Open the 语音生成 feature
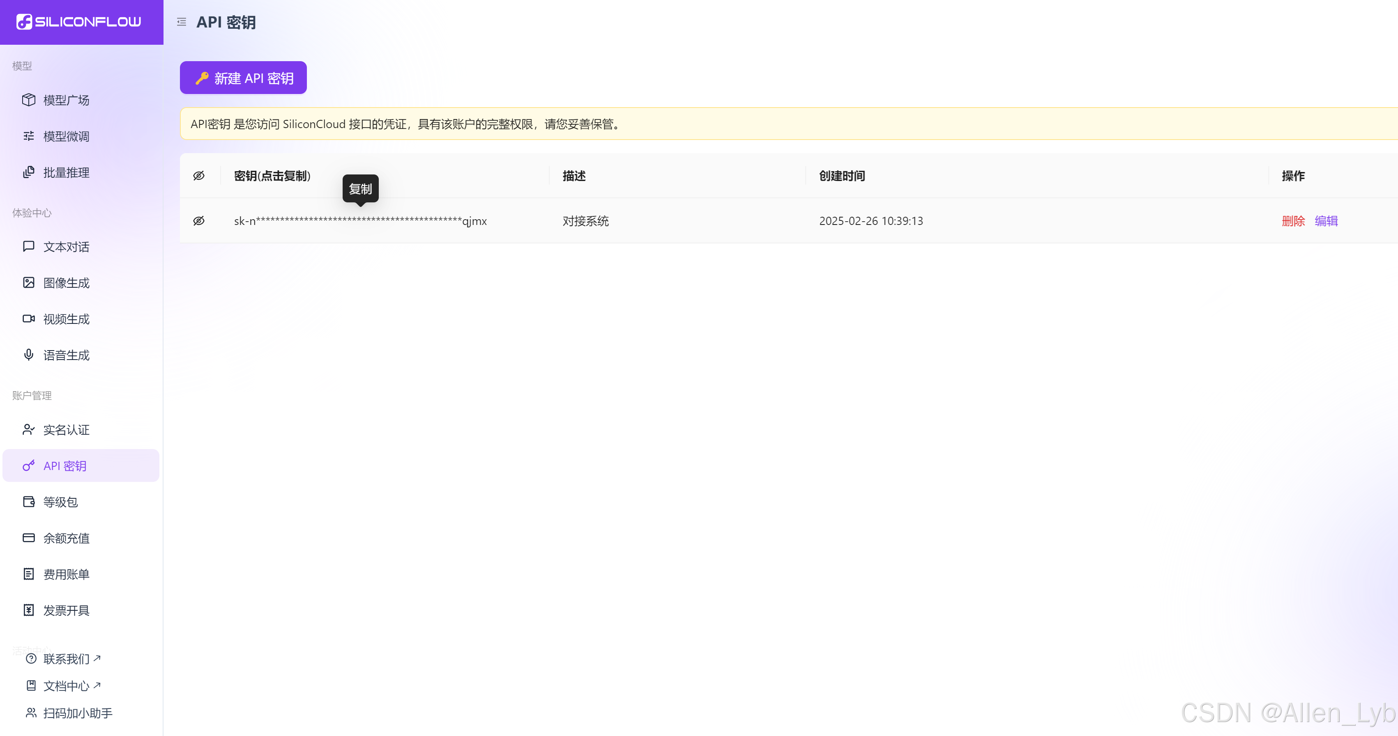The height and width of the screenshot is (736, 1398). tap(66, 355)
